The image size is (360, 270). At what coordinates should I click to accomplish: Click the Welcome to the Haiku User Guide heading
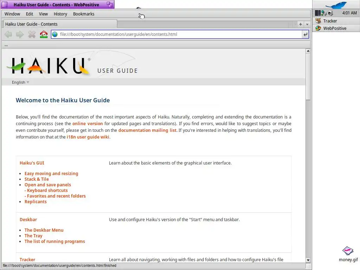click(x=63, y=100)
